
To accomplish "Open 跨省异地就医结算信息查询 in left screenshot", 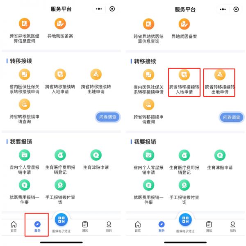I will 24,31.
